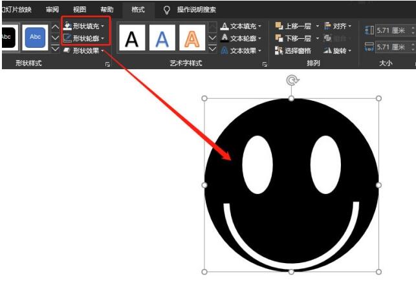
Task: Select the blue Abc shape style thumbnail
Action: tap(35, 37)
